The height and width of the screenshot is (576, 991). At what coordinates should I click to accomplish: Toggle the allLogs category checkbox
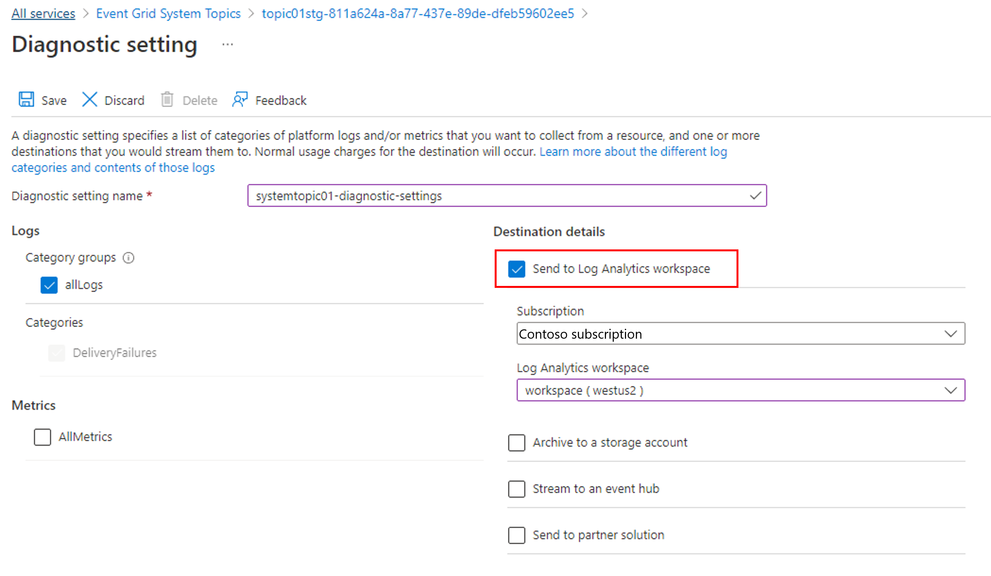click(50, 284)
